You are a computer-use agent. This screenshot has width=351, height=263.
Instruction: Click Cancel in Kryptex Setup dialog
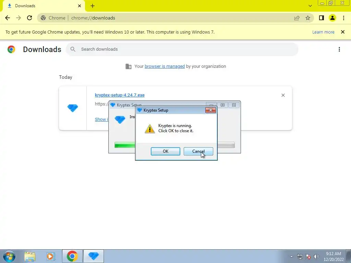[198, 151]
